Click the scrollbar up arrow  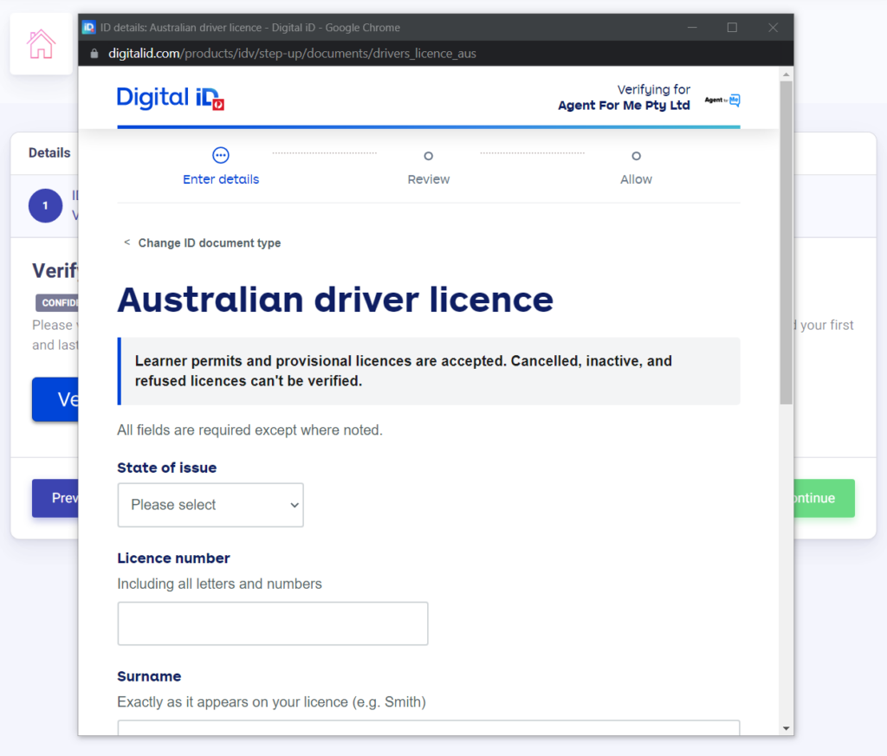(786, 74)
